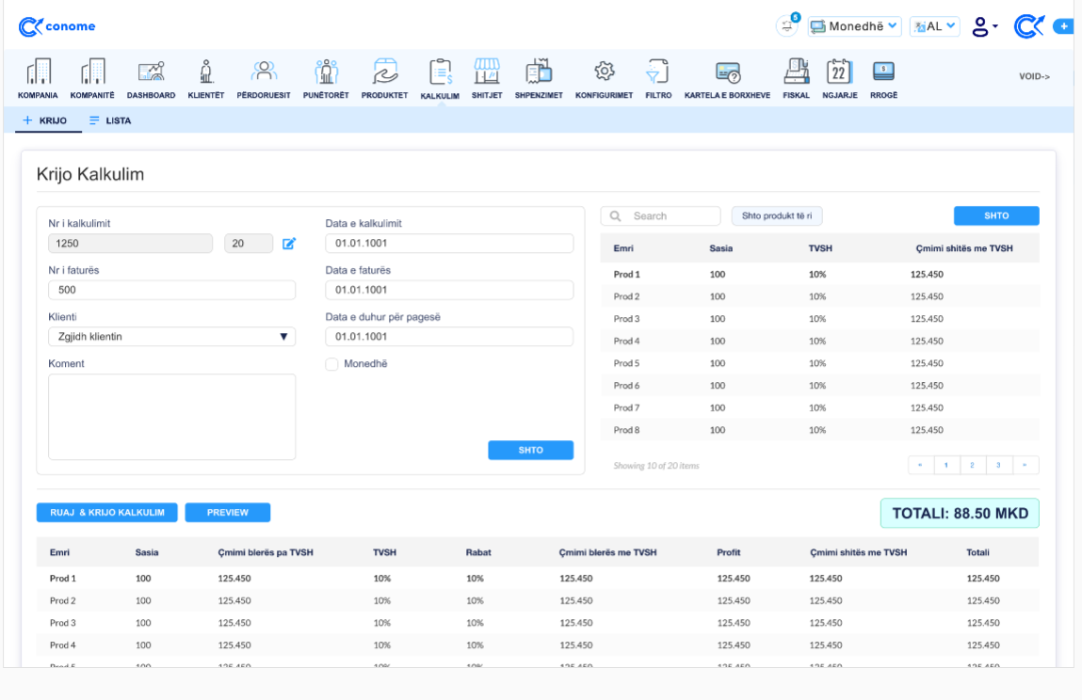Expand the Zgjidh klientin dropdown
Image resolution: width=1082 pixels, height=700 pixels.
click(171, 337)
